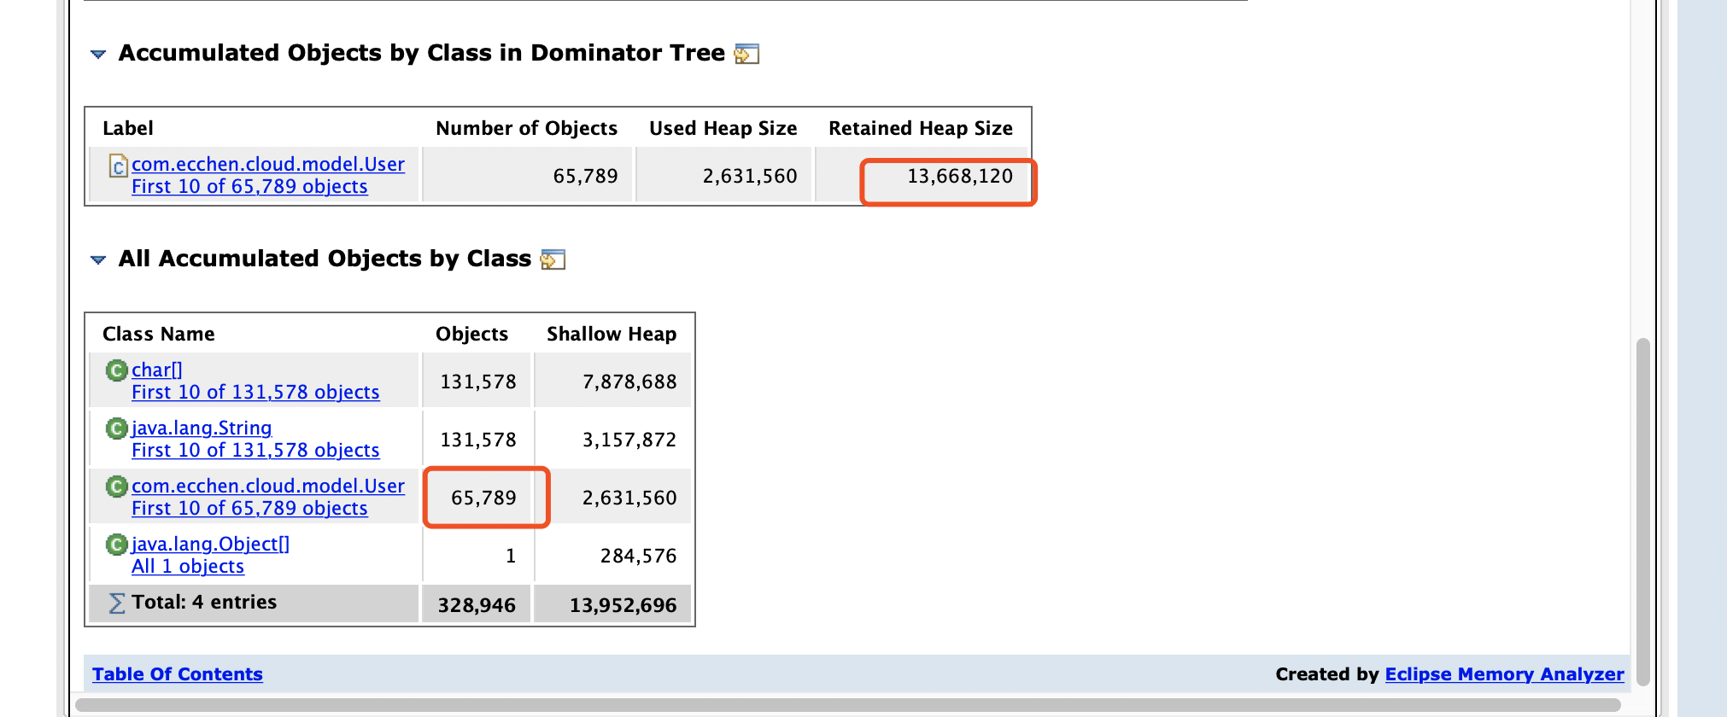1727x717 pixels.
Task: Open the Eclipse Memory Analyzer link
Action: click(1504, 674)
